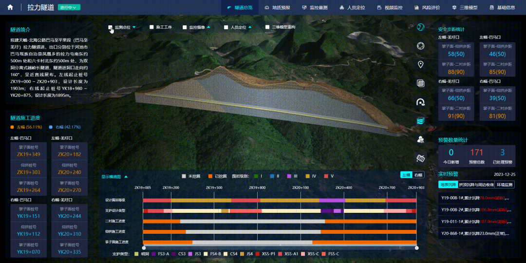Click the home icon in the header
Viewport: 526px width, 263px height.
click(x=10, y=7)
